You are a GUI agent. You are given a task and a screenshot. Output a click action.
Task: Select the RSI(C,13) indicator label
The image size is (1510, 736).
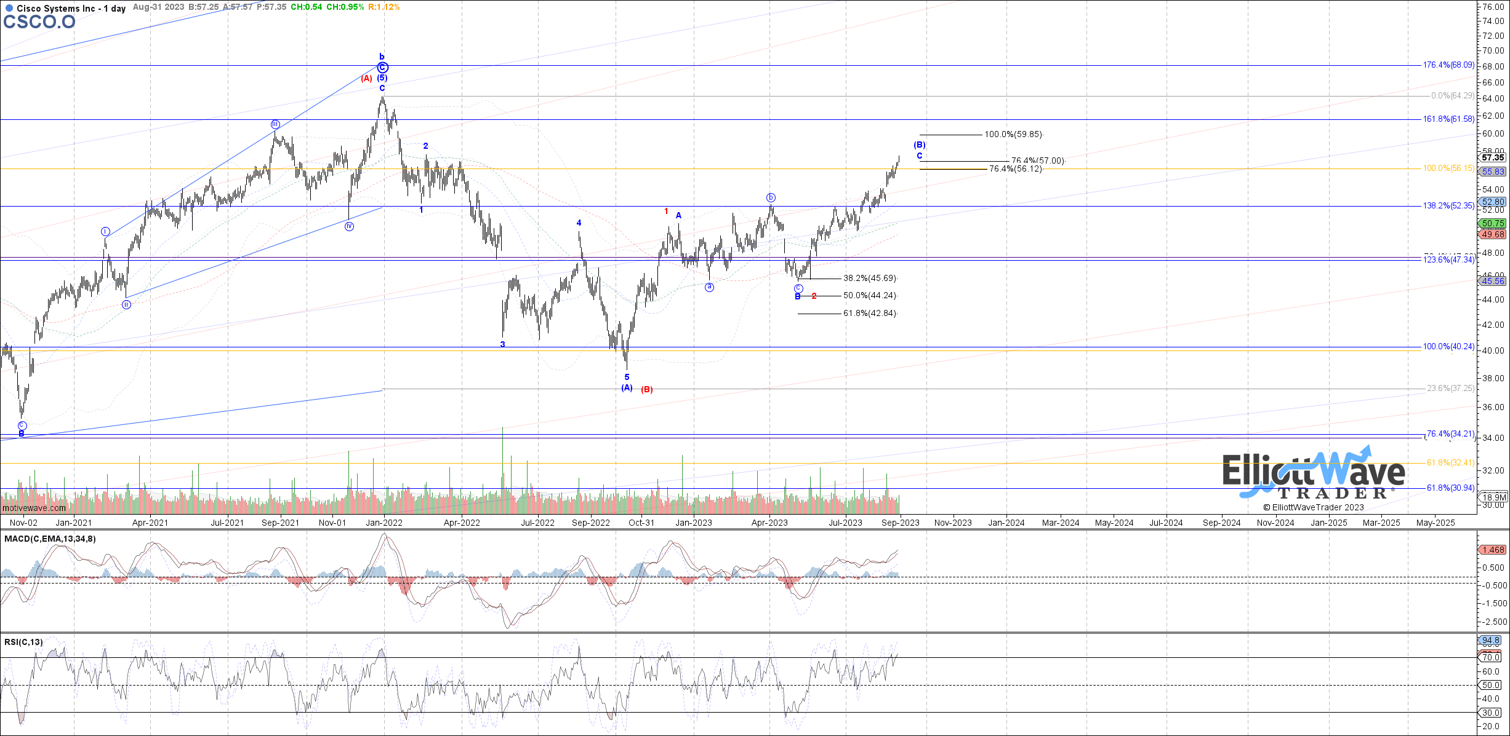(23, 642)
